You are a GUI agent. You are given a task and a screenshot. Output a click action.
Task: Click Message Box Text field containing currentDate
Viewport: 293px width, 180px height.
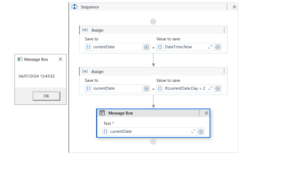[x=148, y=131]
